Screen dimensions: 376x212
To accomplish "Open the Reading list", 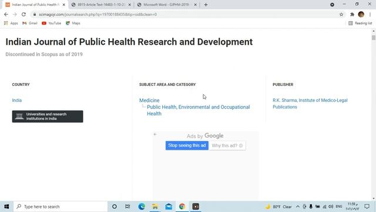I will tap(360, 23).
